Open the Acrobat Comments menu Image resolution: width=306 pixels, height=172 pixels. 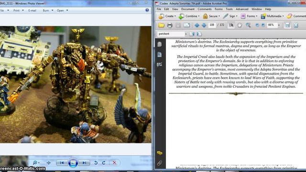click(x=205, y=9)
